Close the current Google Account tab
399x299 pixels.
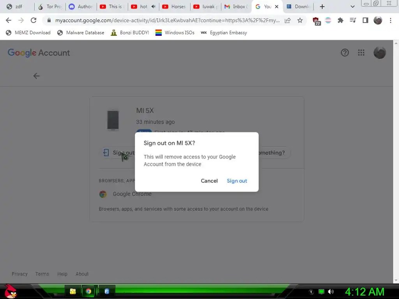pyautogui.click(x=277, y=7)
